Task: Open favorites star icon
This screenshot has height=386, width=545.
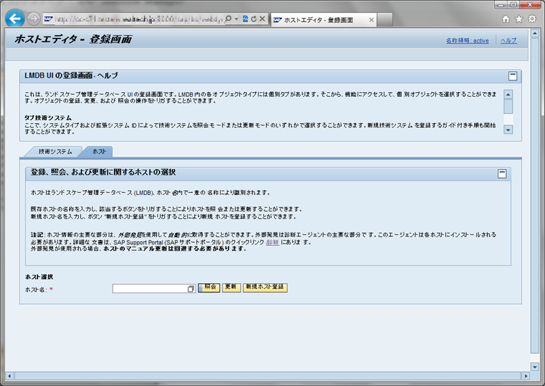Action: click(x=519, y=19)
